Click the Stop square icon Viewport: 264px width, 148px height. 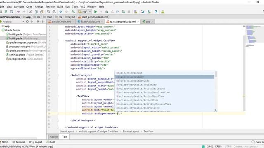tap(129, 12)
